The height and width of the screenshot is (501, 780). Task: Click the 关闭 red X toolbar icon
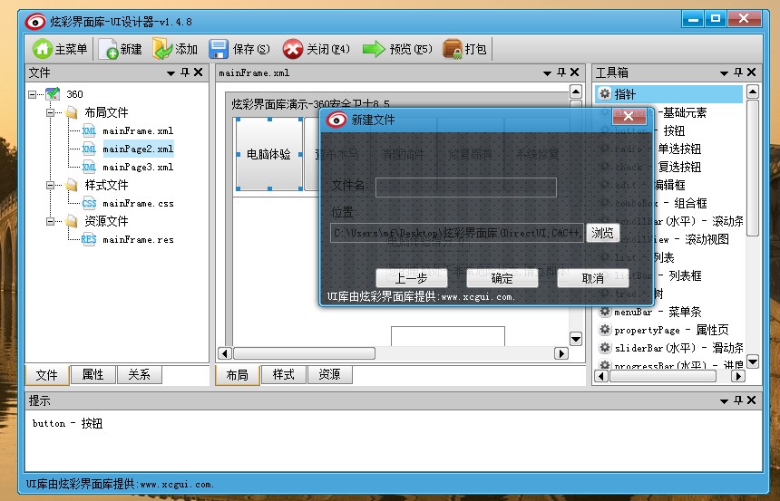tap(292, 49)
